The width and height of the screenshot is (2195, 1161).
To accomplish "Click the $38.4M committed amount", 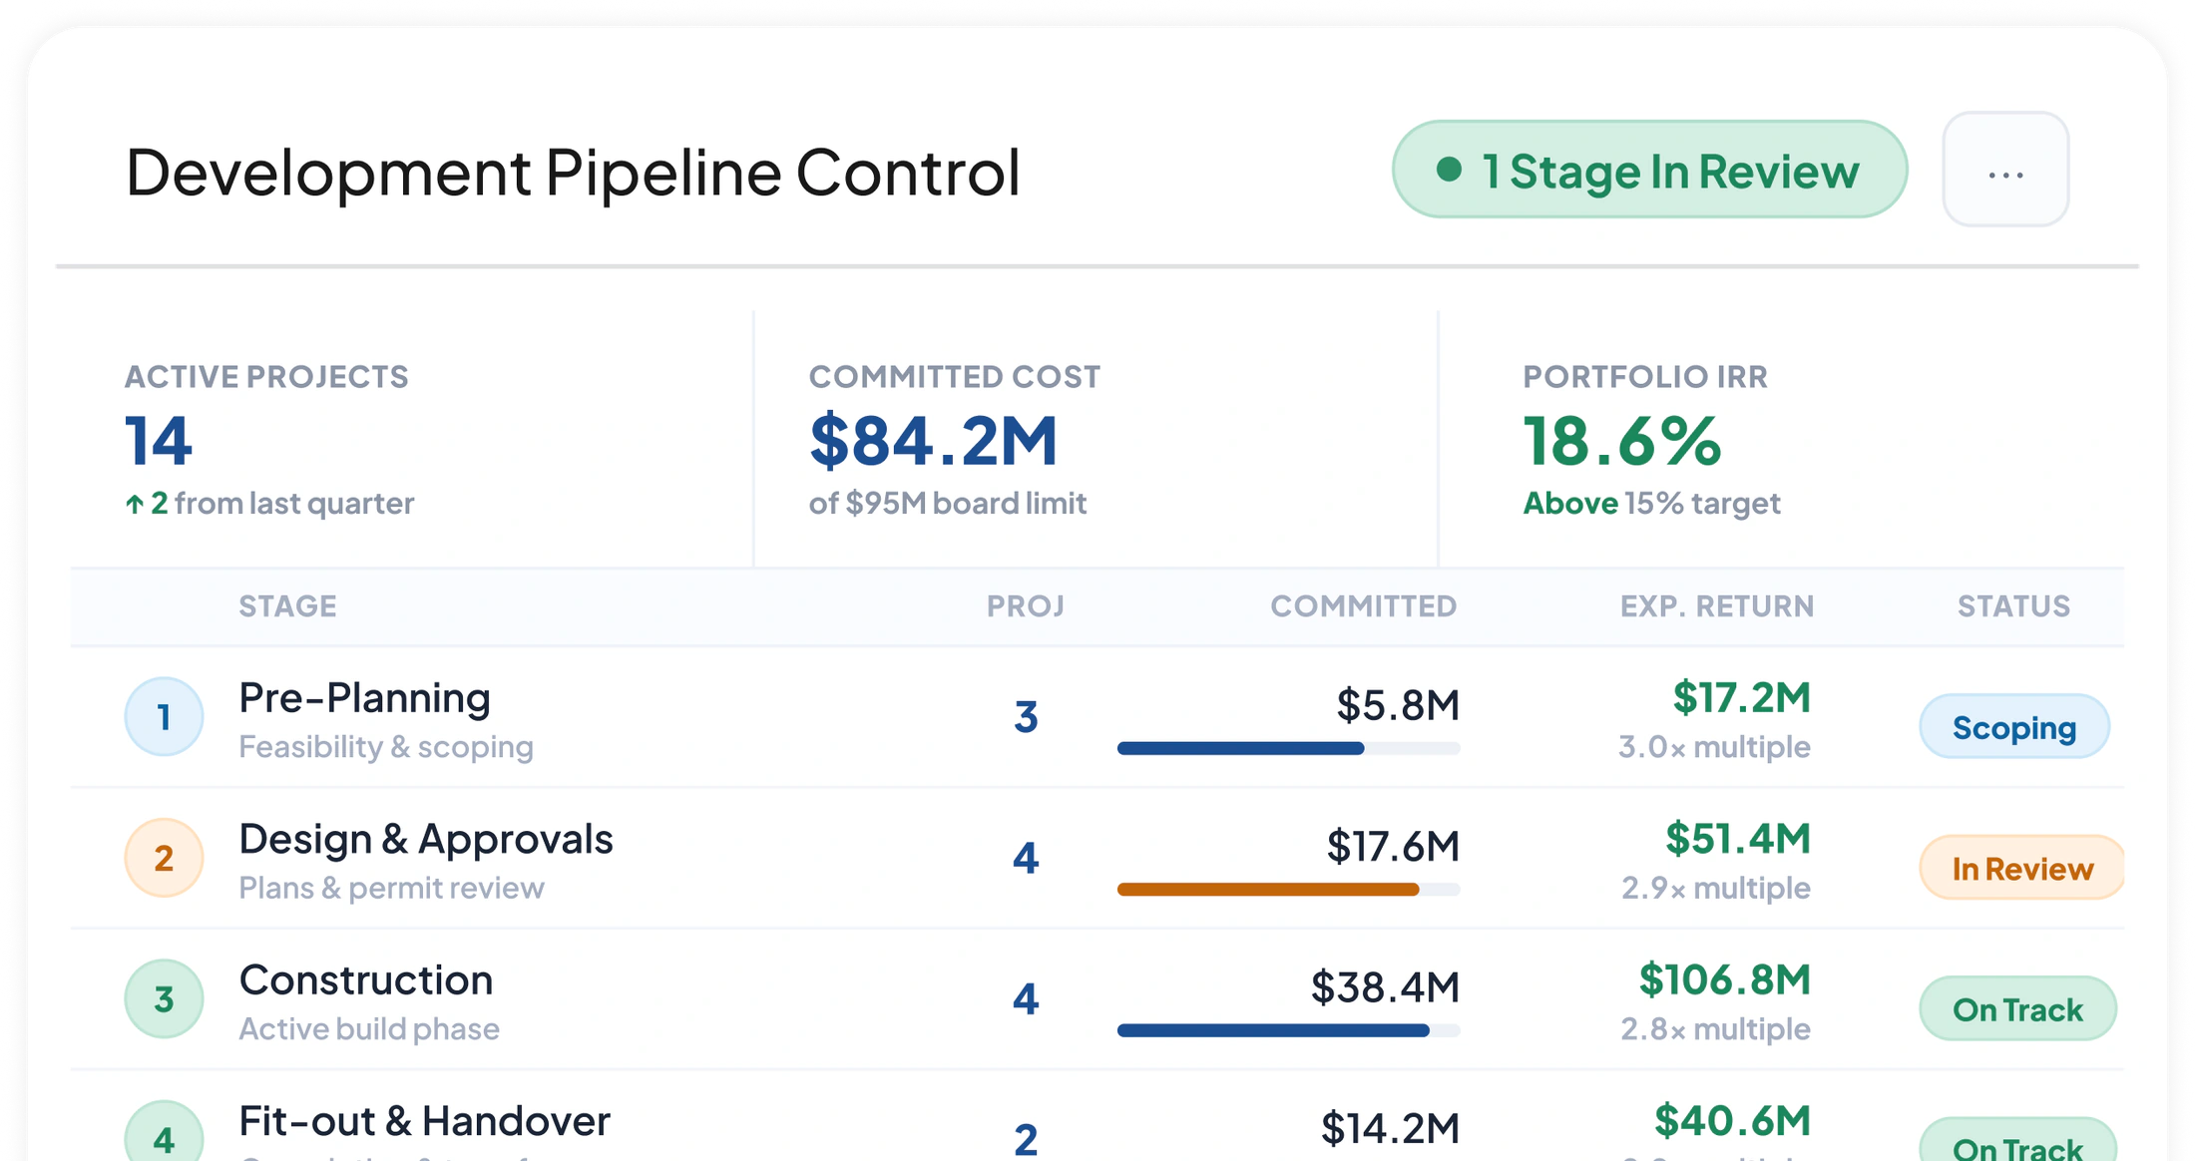I will pos(1385,987).
